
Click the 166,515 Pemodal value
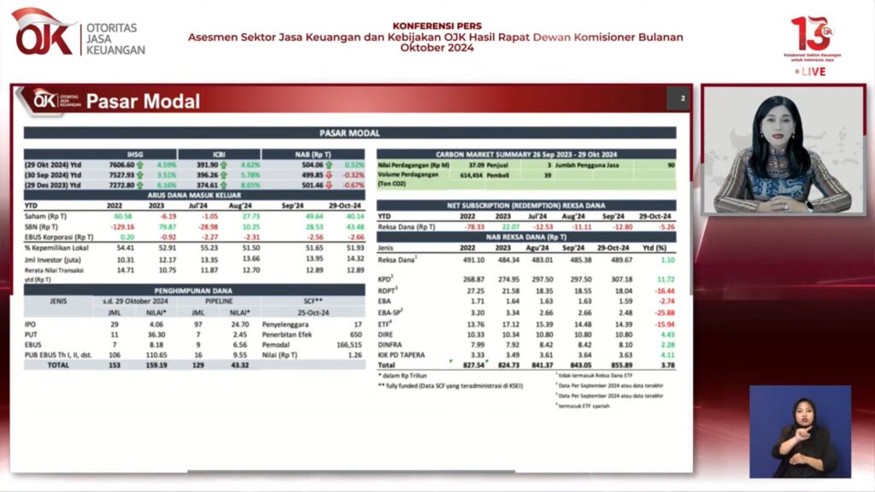pos(349,345)
